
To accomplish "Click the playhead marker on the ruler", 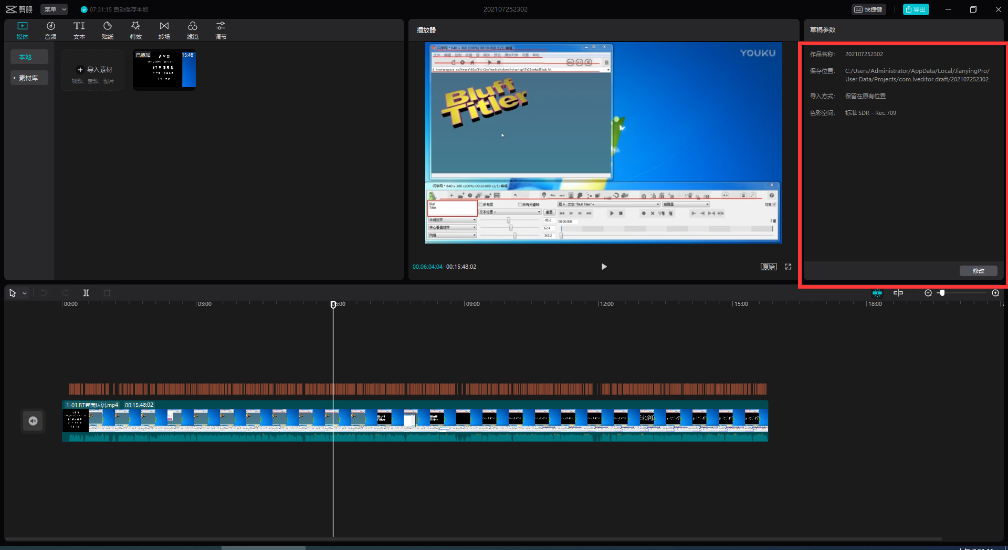I will coord(333,304).
